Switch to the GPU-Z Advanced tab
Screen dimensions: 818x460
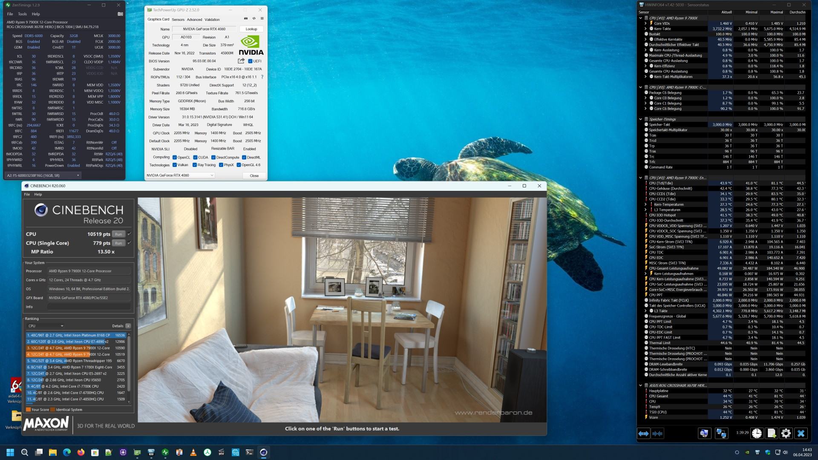194,20
